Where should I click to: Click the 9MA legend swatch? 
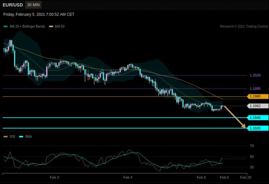coord(21,137)
